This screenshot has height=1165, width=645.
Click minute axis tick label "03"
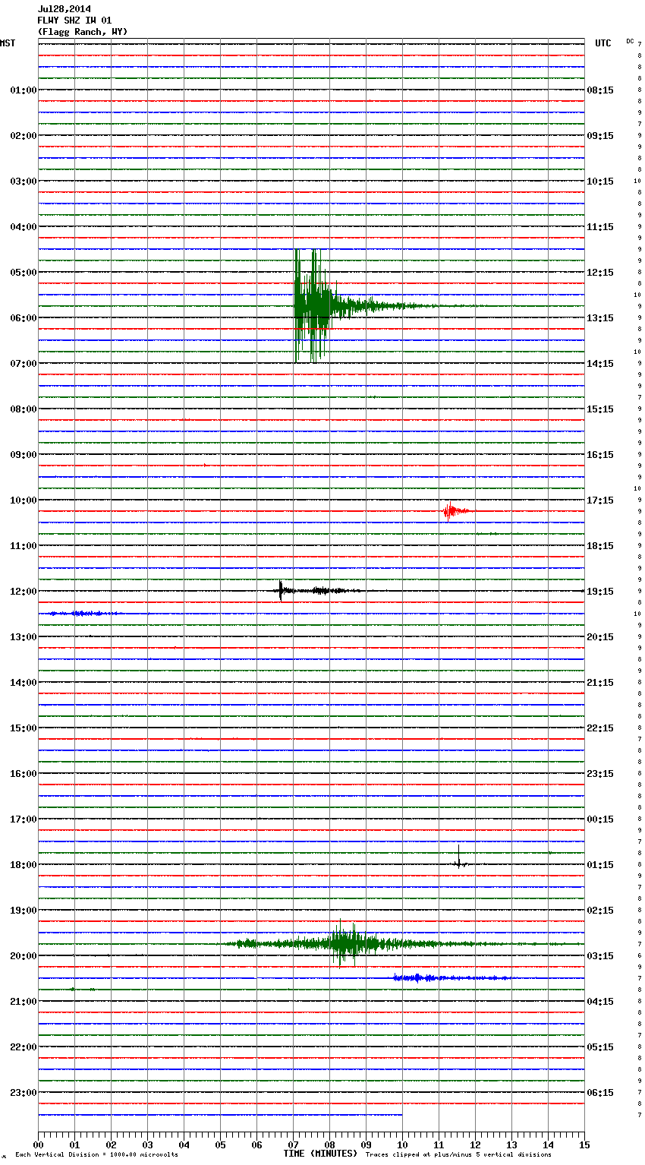(x=147, y=1144)
